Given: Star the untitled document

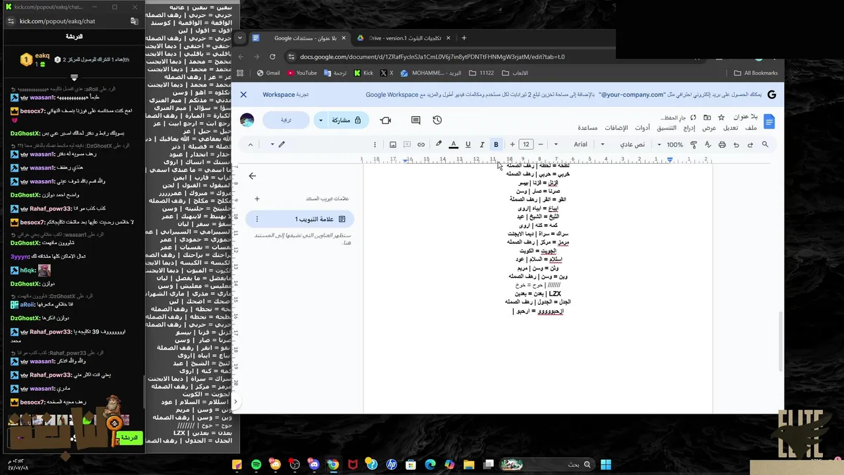Looking at the screenshot, I should point(721,117).
